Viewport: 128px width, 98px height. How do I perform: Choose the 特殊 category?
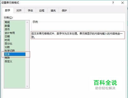point(15,58)
